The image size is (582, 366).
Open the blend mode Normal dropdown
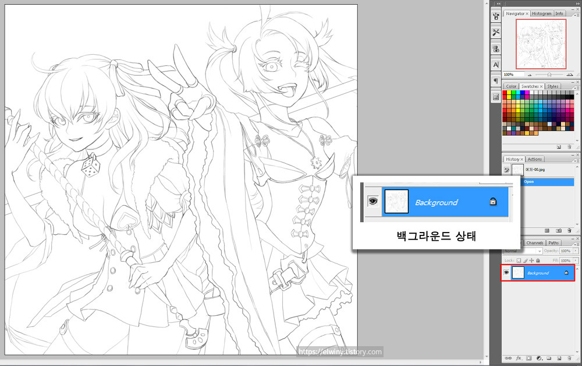tap(523, 251)
